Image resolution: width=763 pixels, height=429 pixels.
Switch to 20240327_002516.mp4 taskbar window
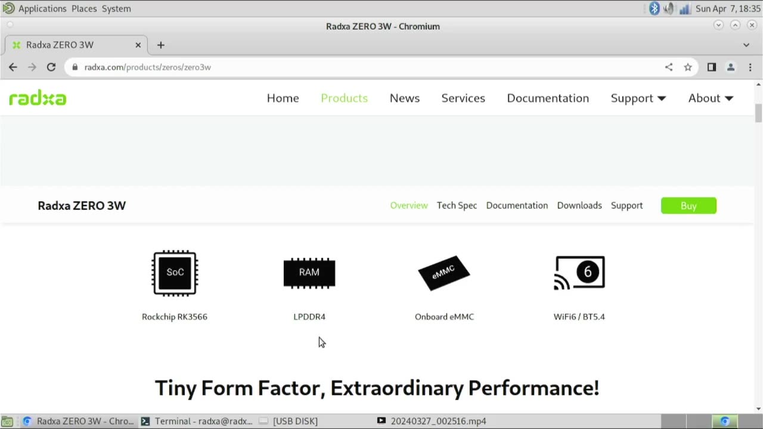point(432,421)
